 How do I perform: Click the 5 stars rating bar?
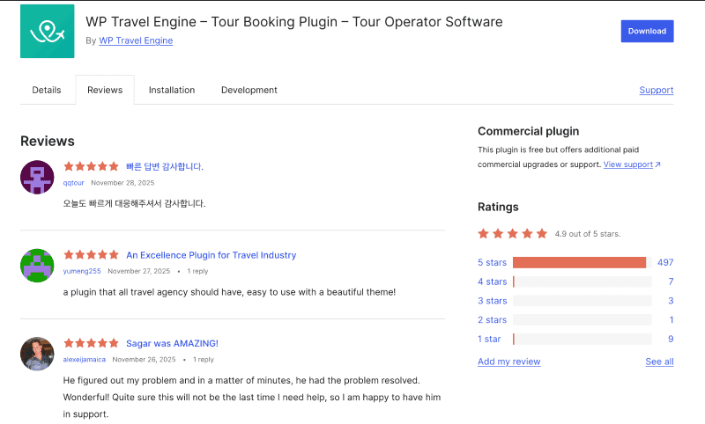click(582, 262)
